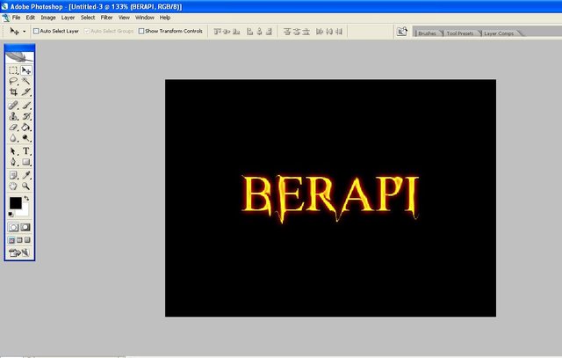562x358 pixels.
Task: Select the Horizontal Type tool
Action: coord(25,151)
